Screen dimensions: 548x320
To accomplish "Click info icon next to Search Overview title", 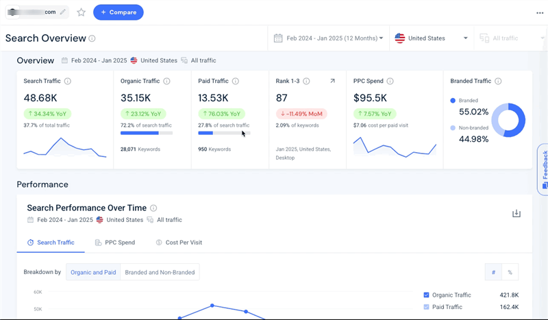I will click(x=92, y=38).
